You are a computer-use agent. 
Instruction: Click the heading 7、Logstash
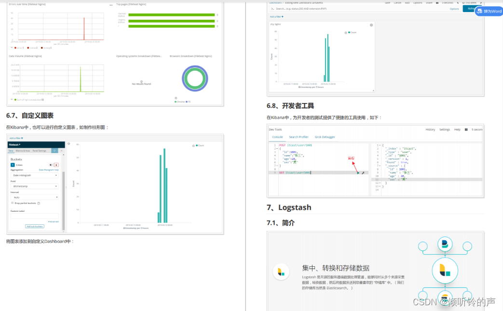[x=289, y=207]
